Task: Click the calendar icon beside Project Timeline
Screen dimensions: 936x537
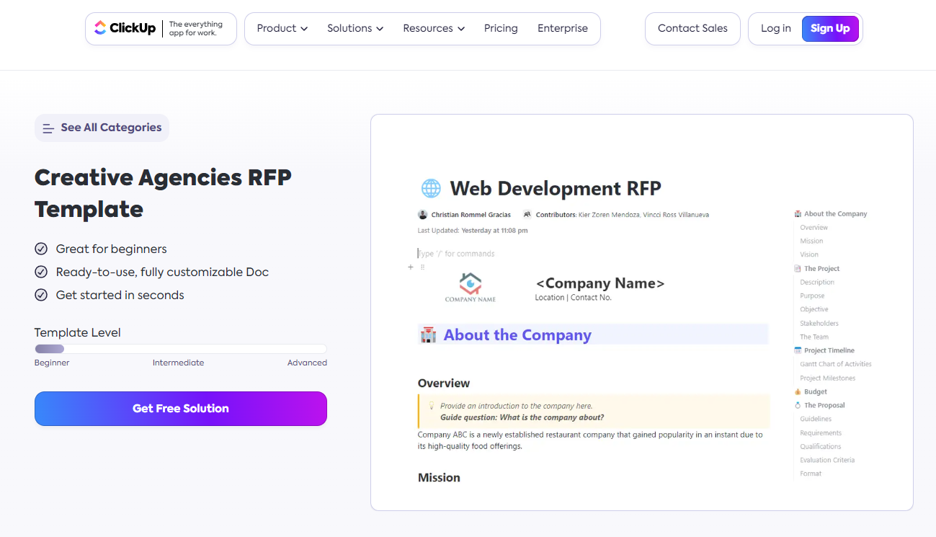Action: [x=798, y=350]
